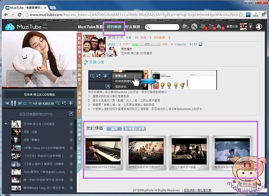The width and height of the screenshot is (269, 196).
Task: Click the player's share icon
Action: tap(64, 103)
